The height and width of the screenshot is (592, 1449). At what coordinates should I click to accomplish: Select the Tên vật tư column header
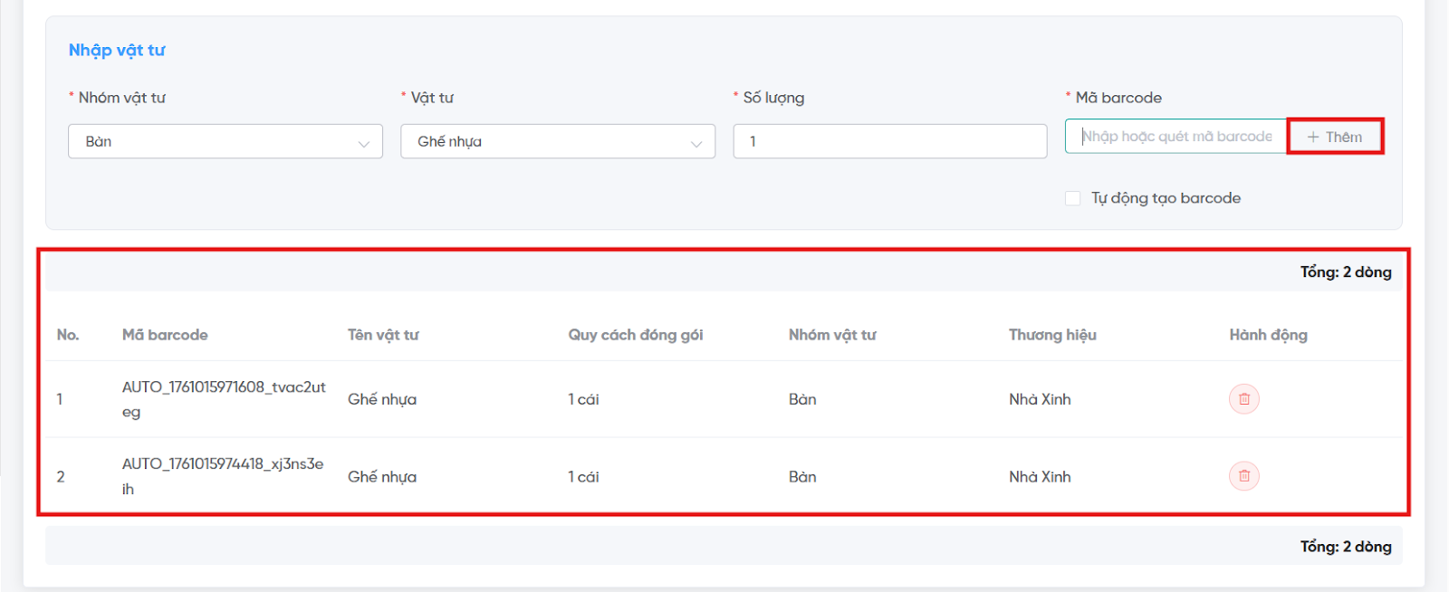coord(383,335)
